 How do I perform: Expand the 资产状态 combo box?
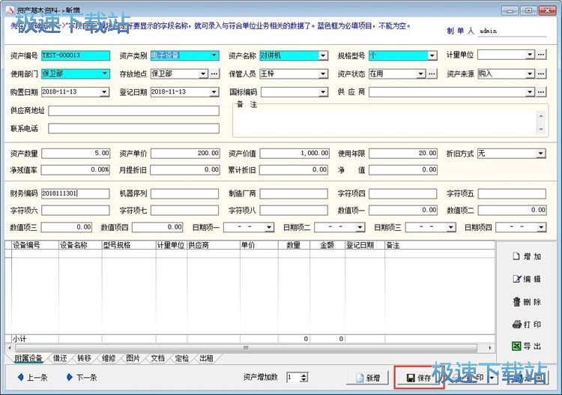point(421,74)
